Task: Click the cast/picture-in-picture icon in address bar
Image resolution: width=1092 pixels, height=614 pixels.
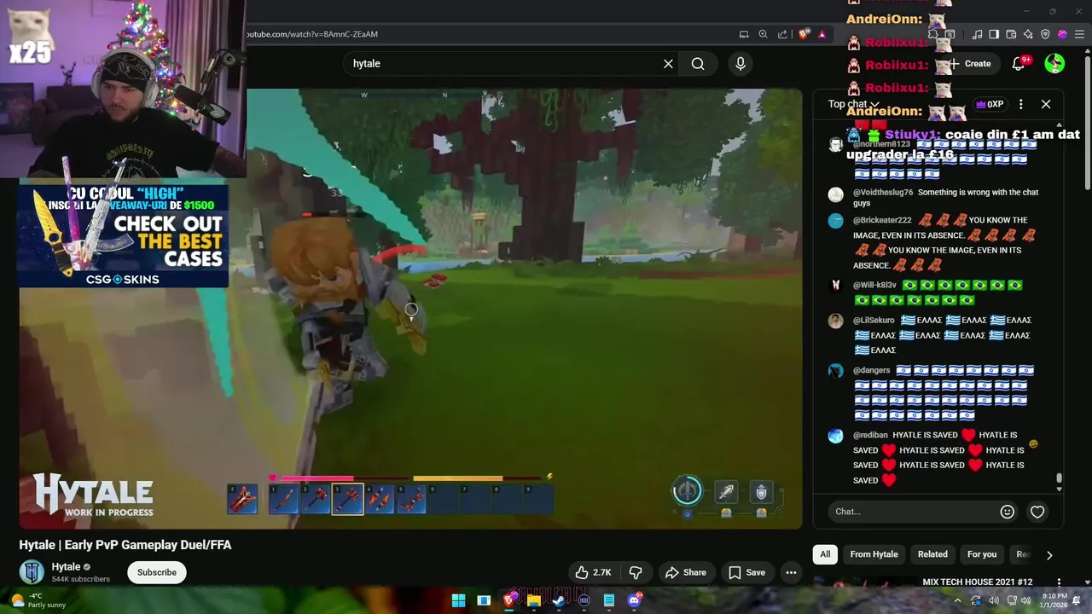Action: click(x=744, y=34)
